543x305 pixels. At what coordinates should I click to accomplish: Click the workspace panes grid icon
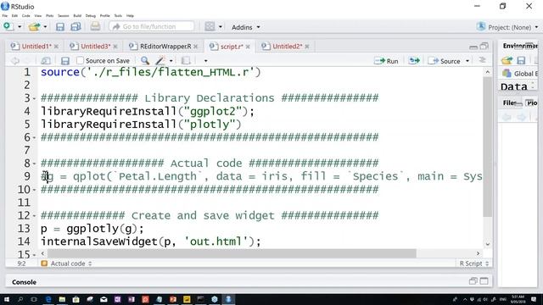tap(210, 26)
